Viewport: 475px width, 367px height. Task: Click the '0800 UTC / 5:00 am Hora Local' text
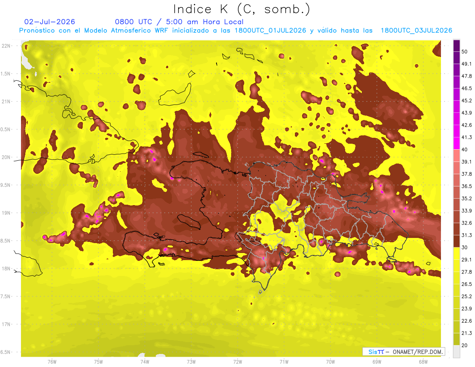179,22
